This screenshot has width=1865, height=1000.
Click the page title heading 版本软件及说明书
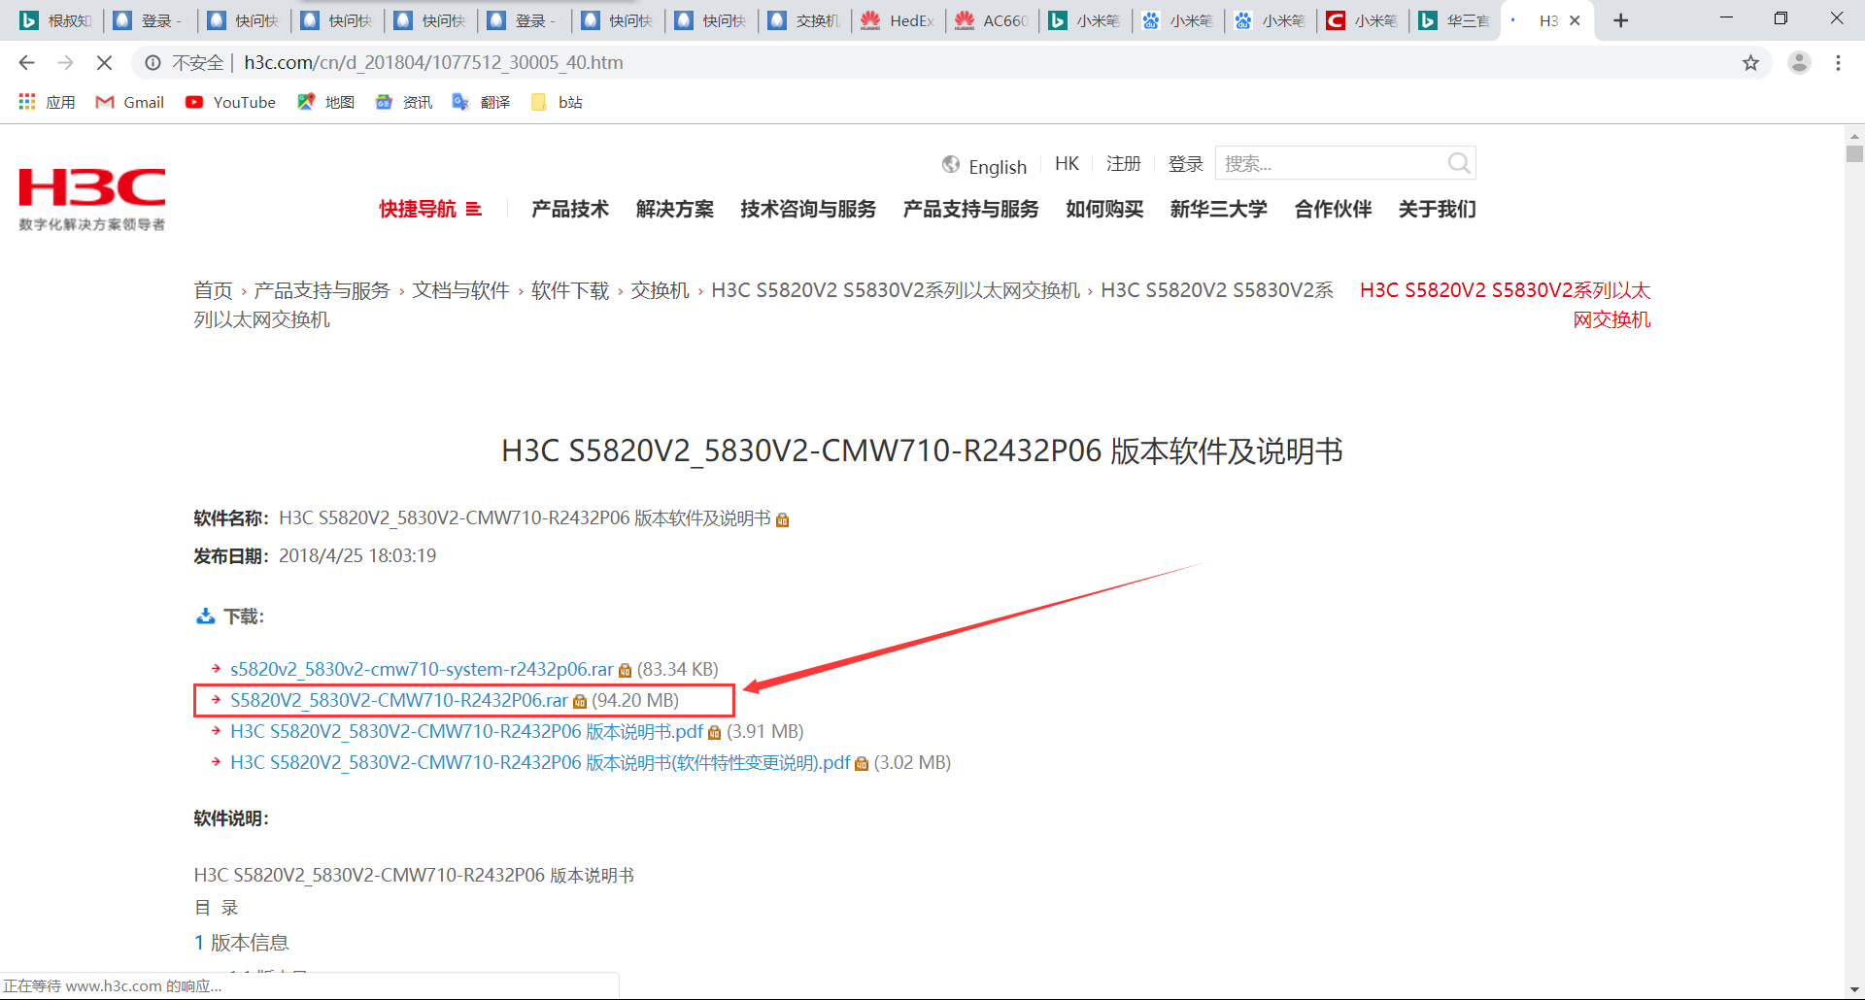(x=922, y=451)
